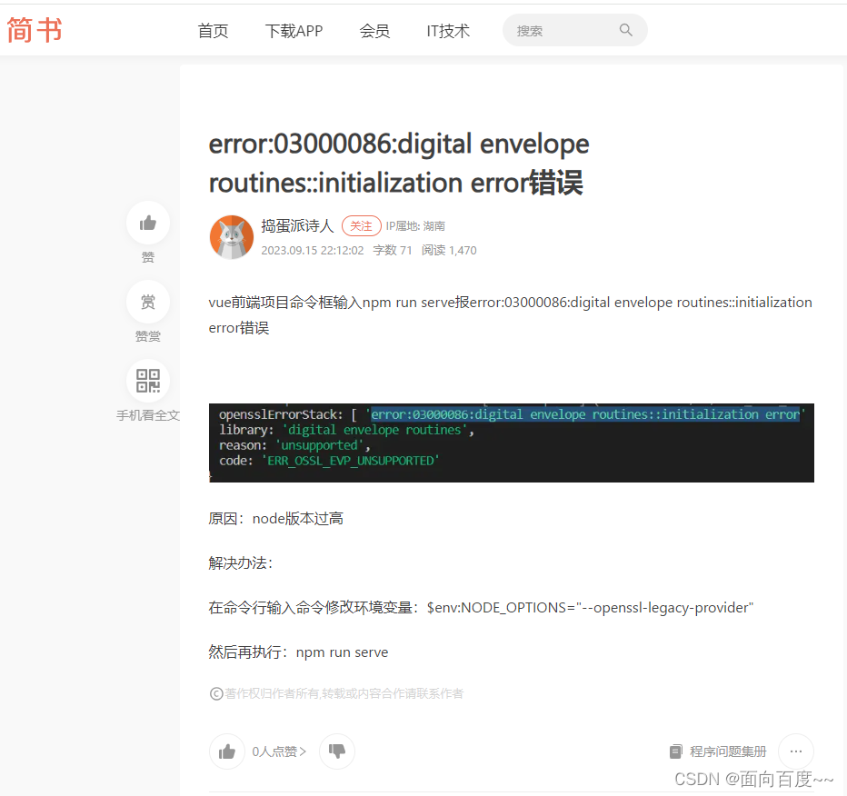Click the sidebar 赏 reward icon

click(x=148, y=302)
